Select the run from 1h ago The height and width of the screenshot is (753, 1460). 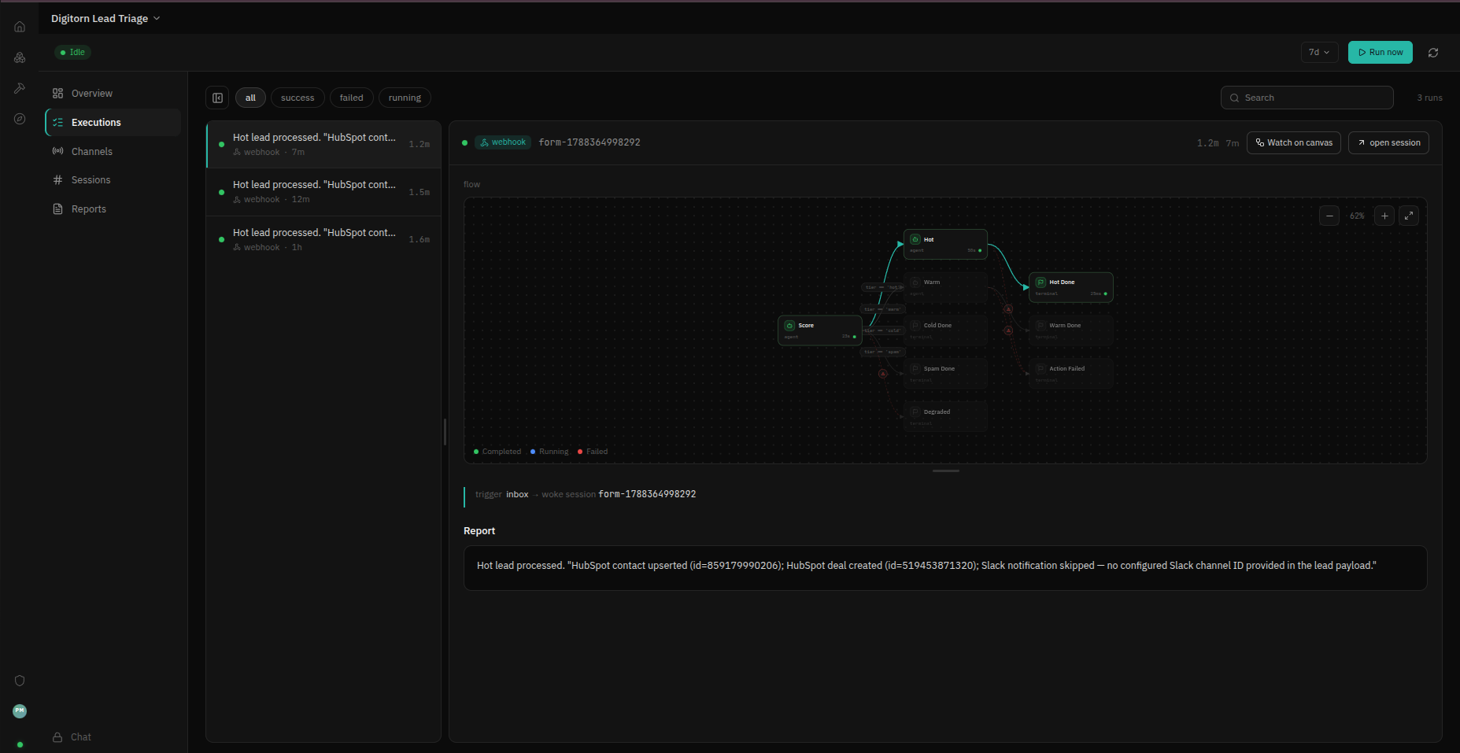(323, 239)
